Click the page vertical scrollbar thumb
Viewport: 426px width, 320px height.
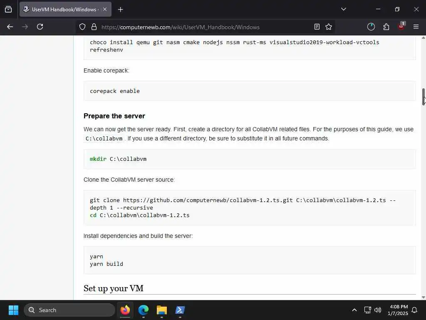tap(424, 97)
